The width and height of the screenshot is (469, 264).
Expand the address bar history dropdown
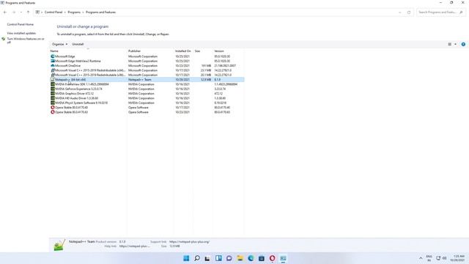click(x=400, y=12)
